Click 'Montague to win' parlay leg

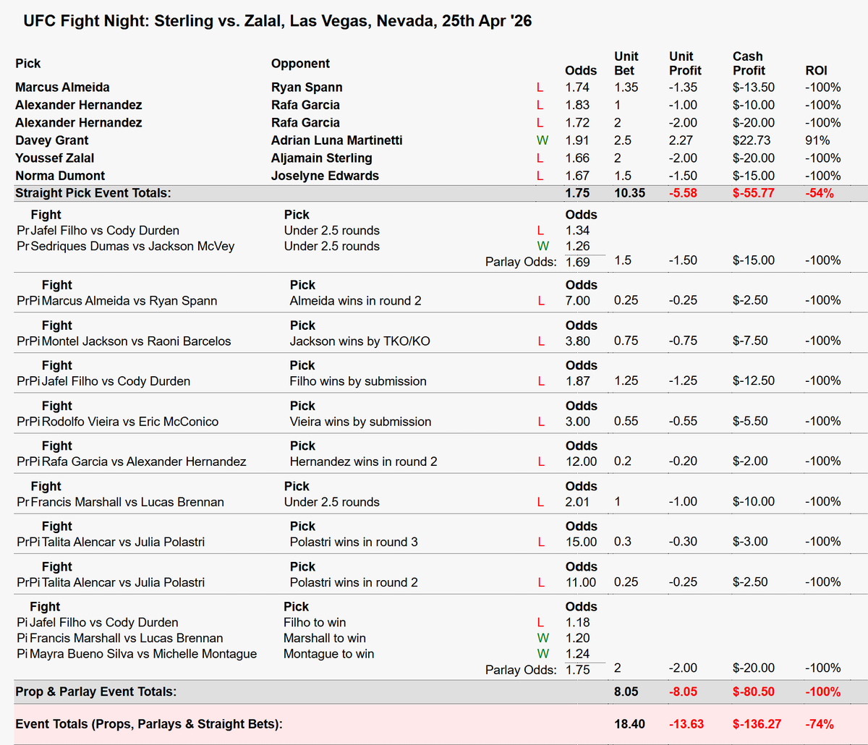click(x=329, y=654)
